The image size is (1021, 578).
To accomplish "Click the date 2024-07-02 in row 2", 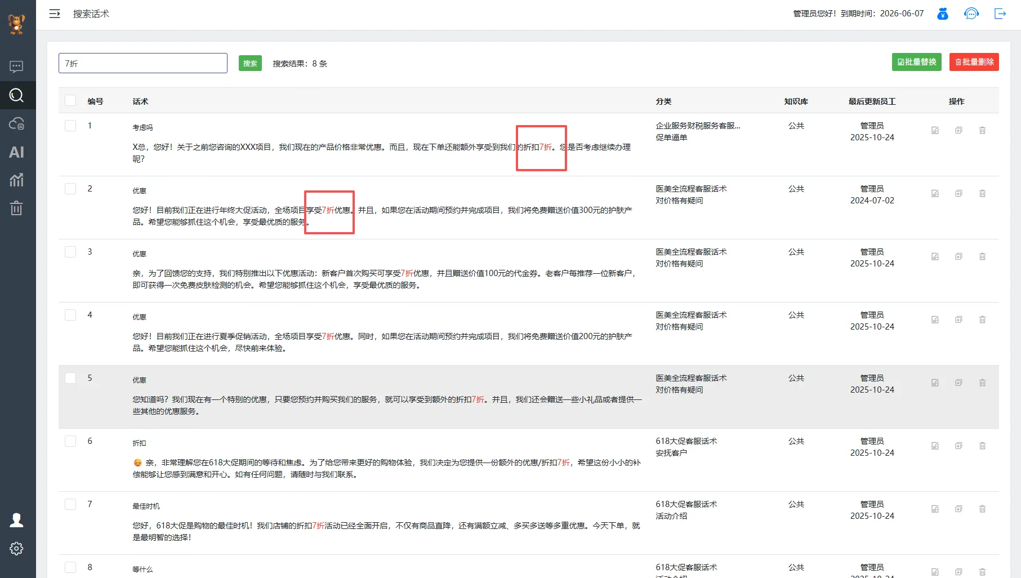I will click(872, 201).
